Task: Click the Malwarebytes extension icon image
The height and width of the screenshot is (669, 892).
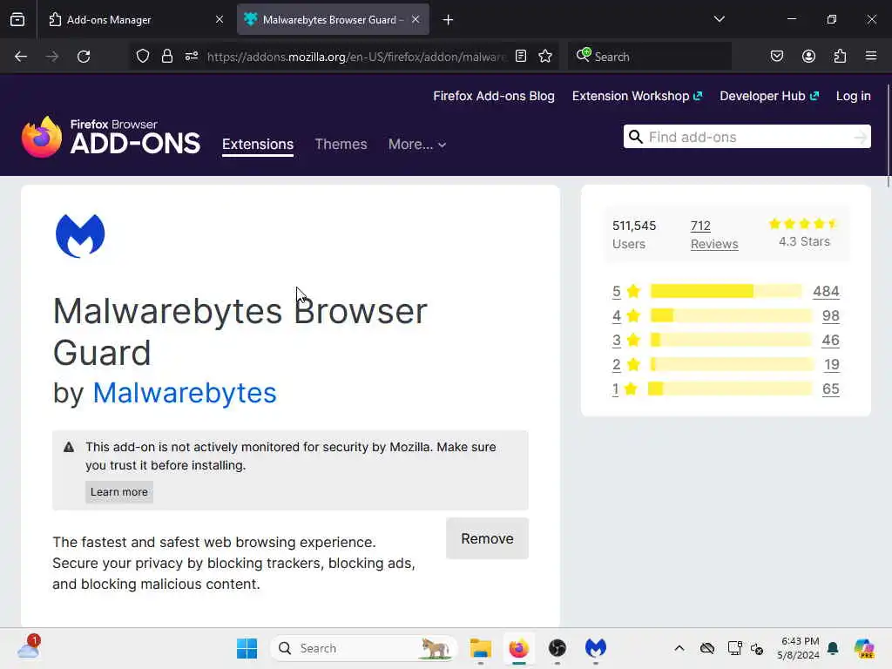Action: (x=80, y=235)
